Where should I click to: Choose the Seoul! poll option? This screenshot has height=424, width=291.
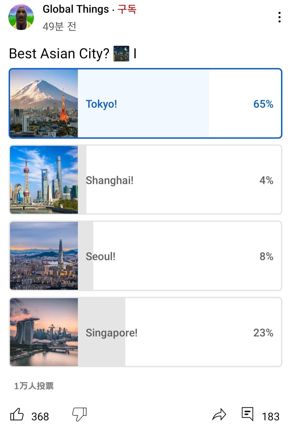178,256
